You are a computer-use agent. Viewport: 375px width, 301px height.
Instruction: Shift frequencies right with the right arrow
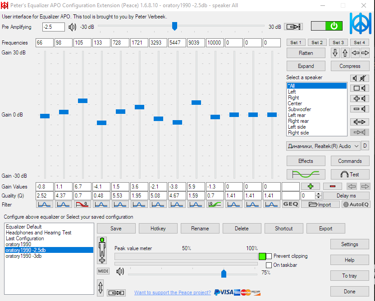click(x=365, y=53)
